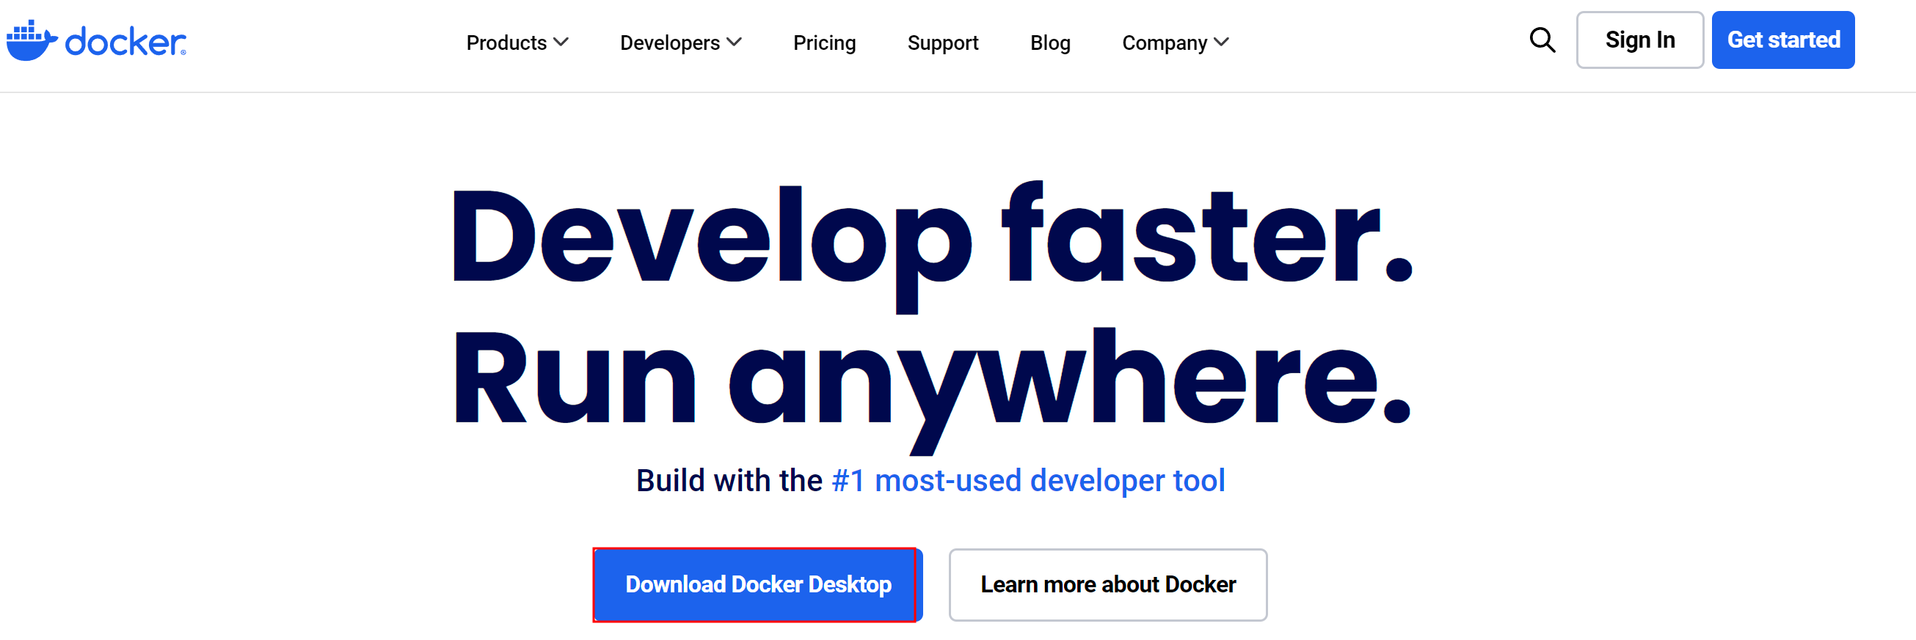
Task: Click the 'Build with the' subtitle text
Action: pyautogui.click(x=728, y=481)
